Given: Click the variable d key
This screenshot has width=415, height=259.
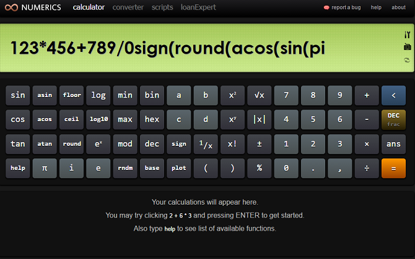Looking at the screenshot, I should (206, 119).
